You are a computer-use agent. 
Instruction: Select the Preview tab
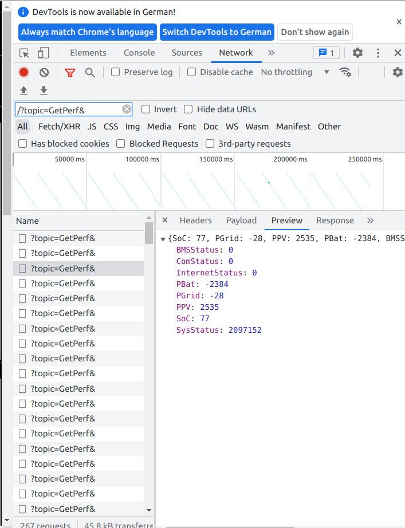287,220
